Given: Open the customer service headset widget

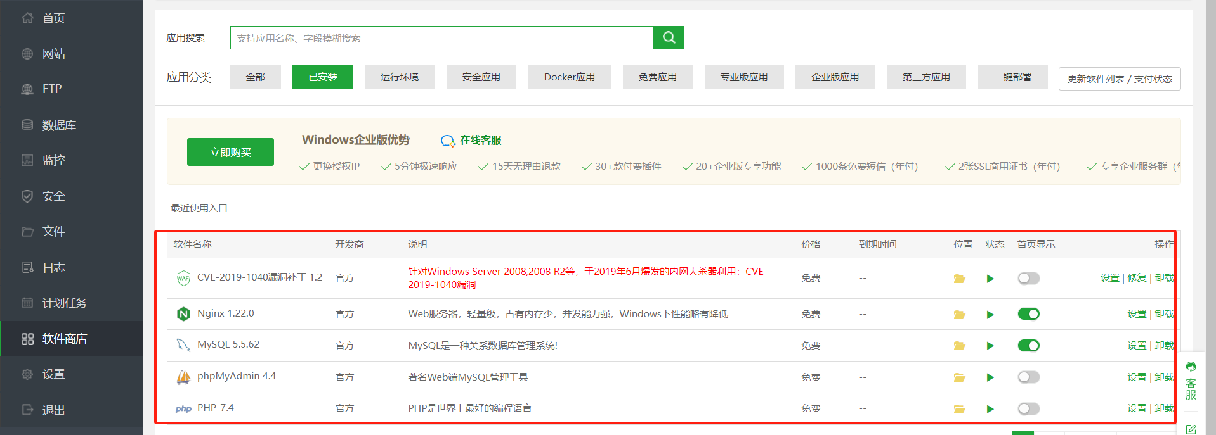Looking at the screenshot, I should [1191, 380].
